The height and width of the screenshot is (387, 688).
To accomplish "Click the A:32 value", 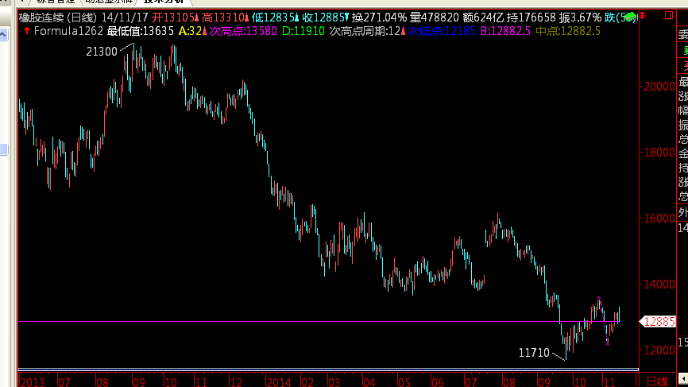I will point(191,31).
